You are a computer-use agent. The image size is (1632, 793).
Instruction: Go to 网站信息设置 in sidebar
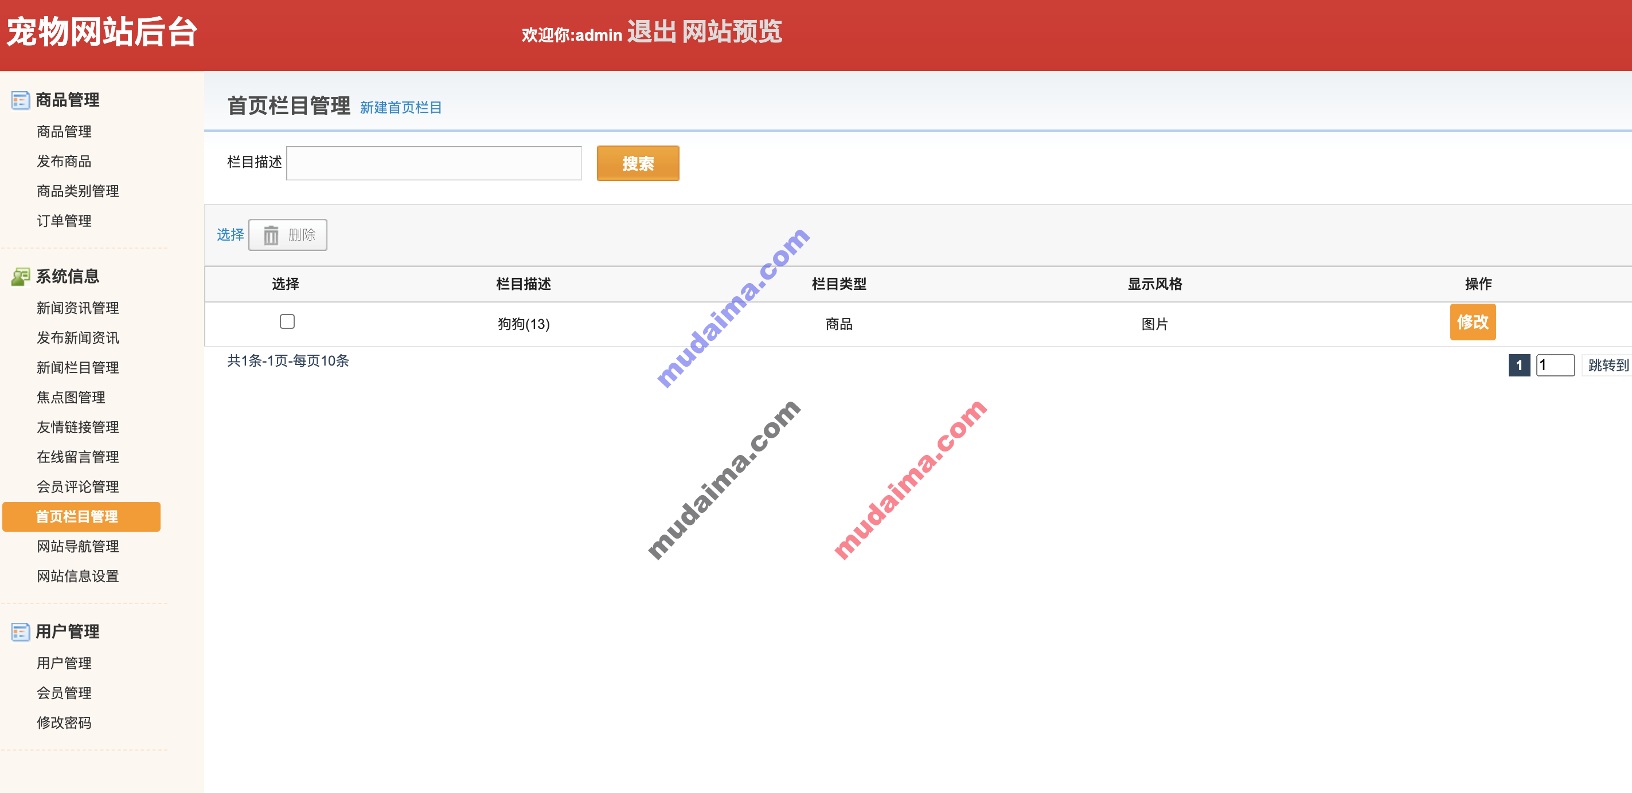[78, 576]
